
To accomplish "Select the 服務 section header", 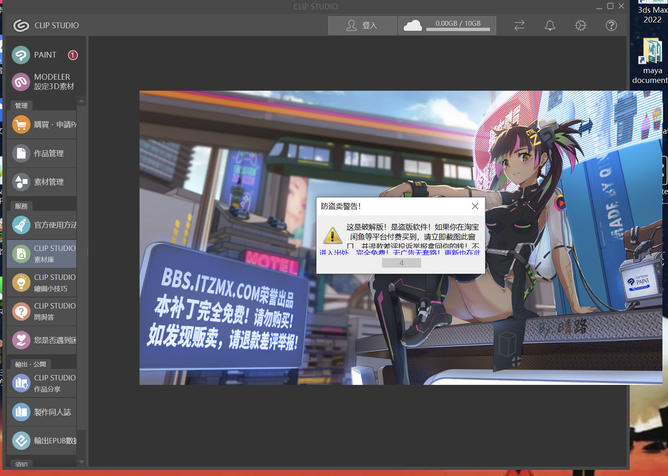I will tap(21, 206).
